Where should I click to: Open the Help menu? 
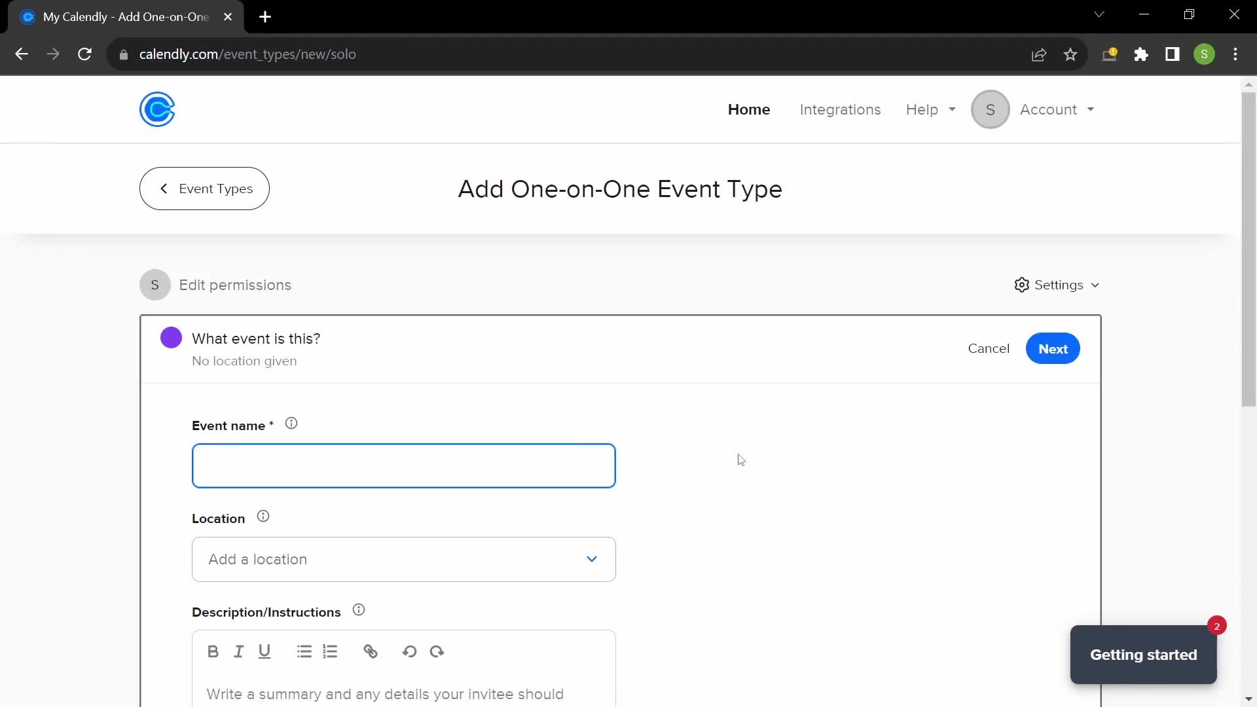pos(932,109)
